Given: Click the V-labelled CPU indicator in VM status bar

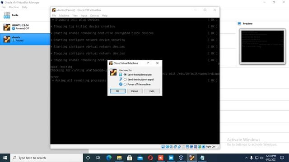Looking at the screenshot, I should coord(196,147).
